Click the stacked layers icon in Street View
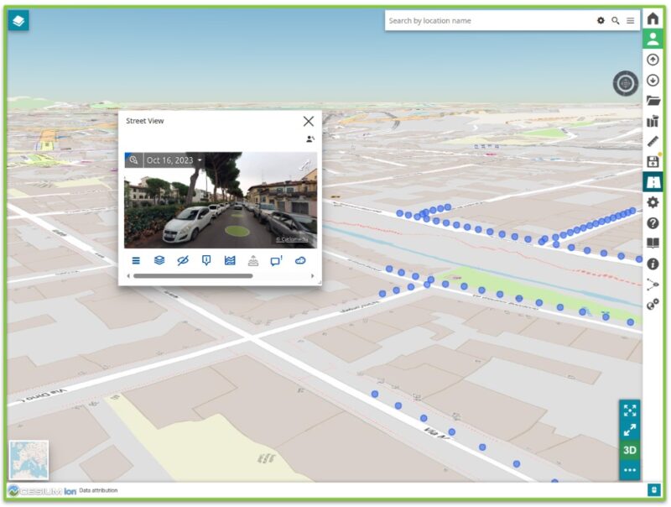 coord(159,260)
